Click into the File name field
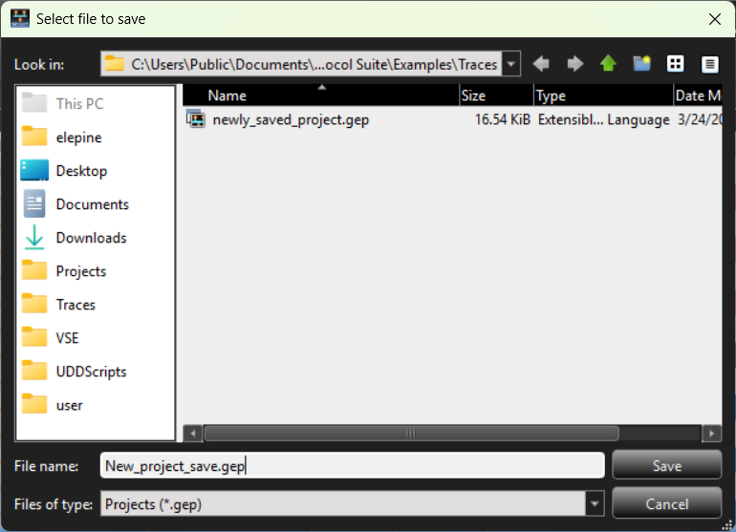 352,465
